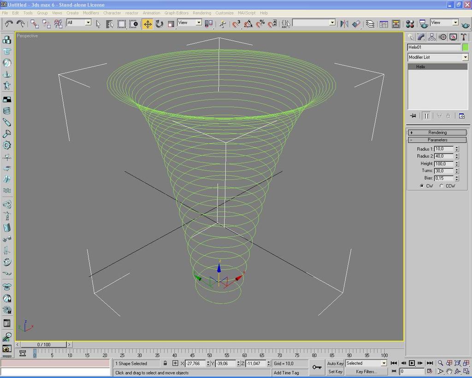Screen dimensions: 472x378
Task: Click the 0 / 100 time slider
Action: tap(44, 345)
